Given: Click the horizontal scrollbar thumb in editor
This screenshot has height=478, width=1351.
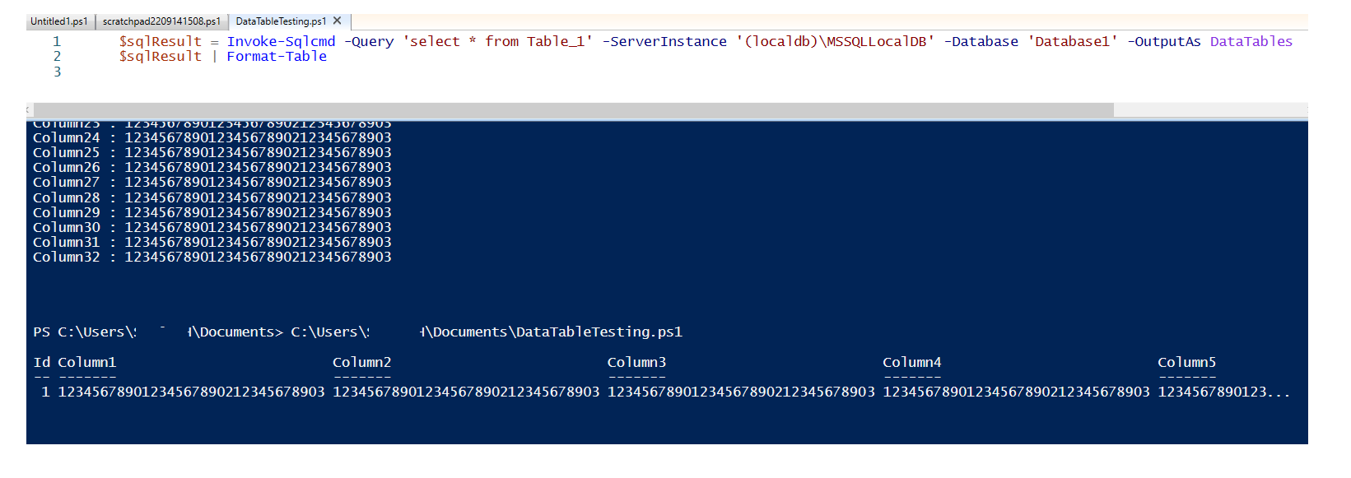Looking at the screenshot, I should coord(573,109).
